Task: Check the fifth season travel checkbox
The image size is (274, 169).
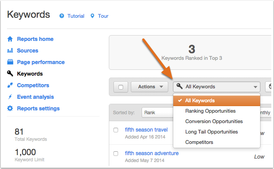Action: [116, 130]
